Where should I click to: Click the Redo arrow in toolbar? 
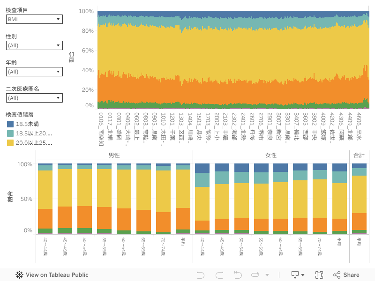[x=219, y=275]
